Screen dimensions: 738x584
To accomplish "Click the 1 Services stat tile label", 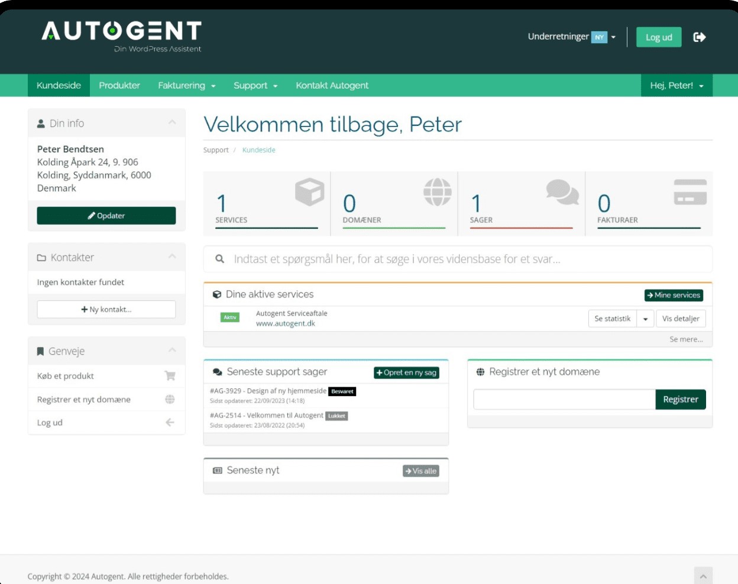I will [231, 220].
